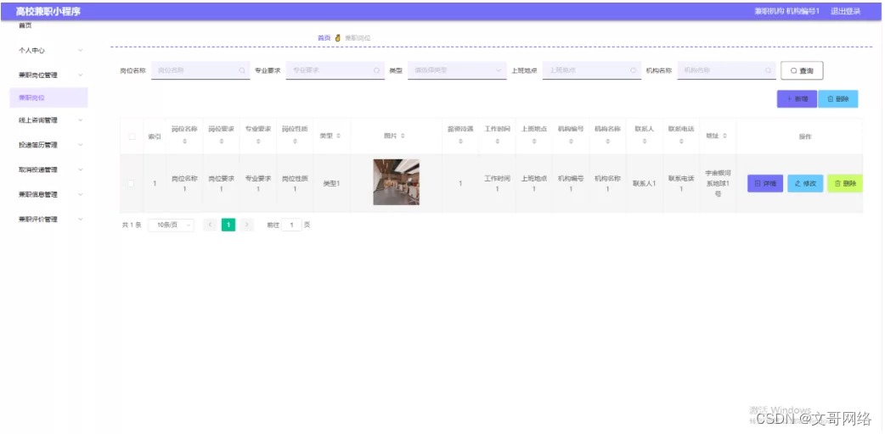Image resolution: width=885 pixels, height=434 pixels.
Task: Click the breadcrumb separator icon after 首页
Action: point(337,38)
